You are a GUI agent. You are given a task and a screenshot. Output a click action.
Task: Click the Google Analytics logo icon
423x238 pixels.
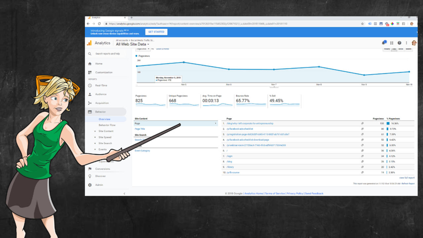tap(89, 43)
